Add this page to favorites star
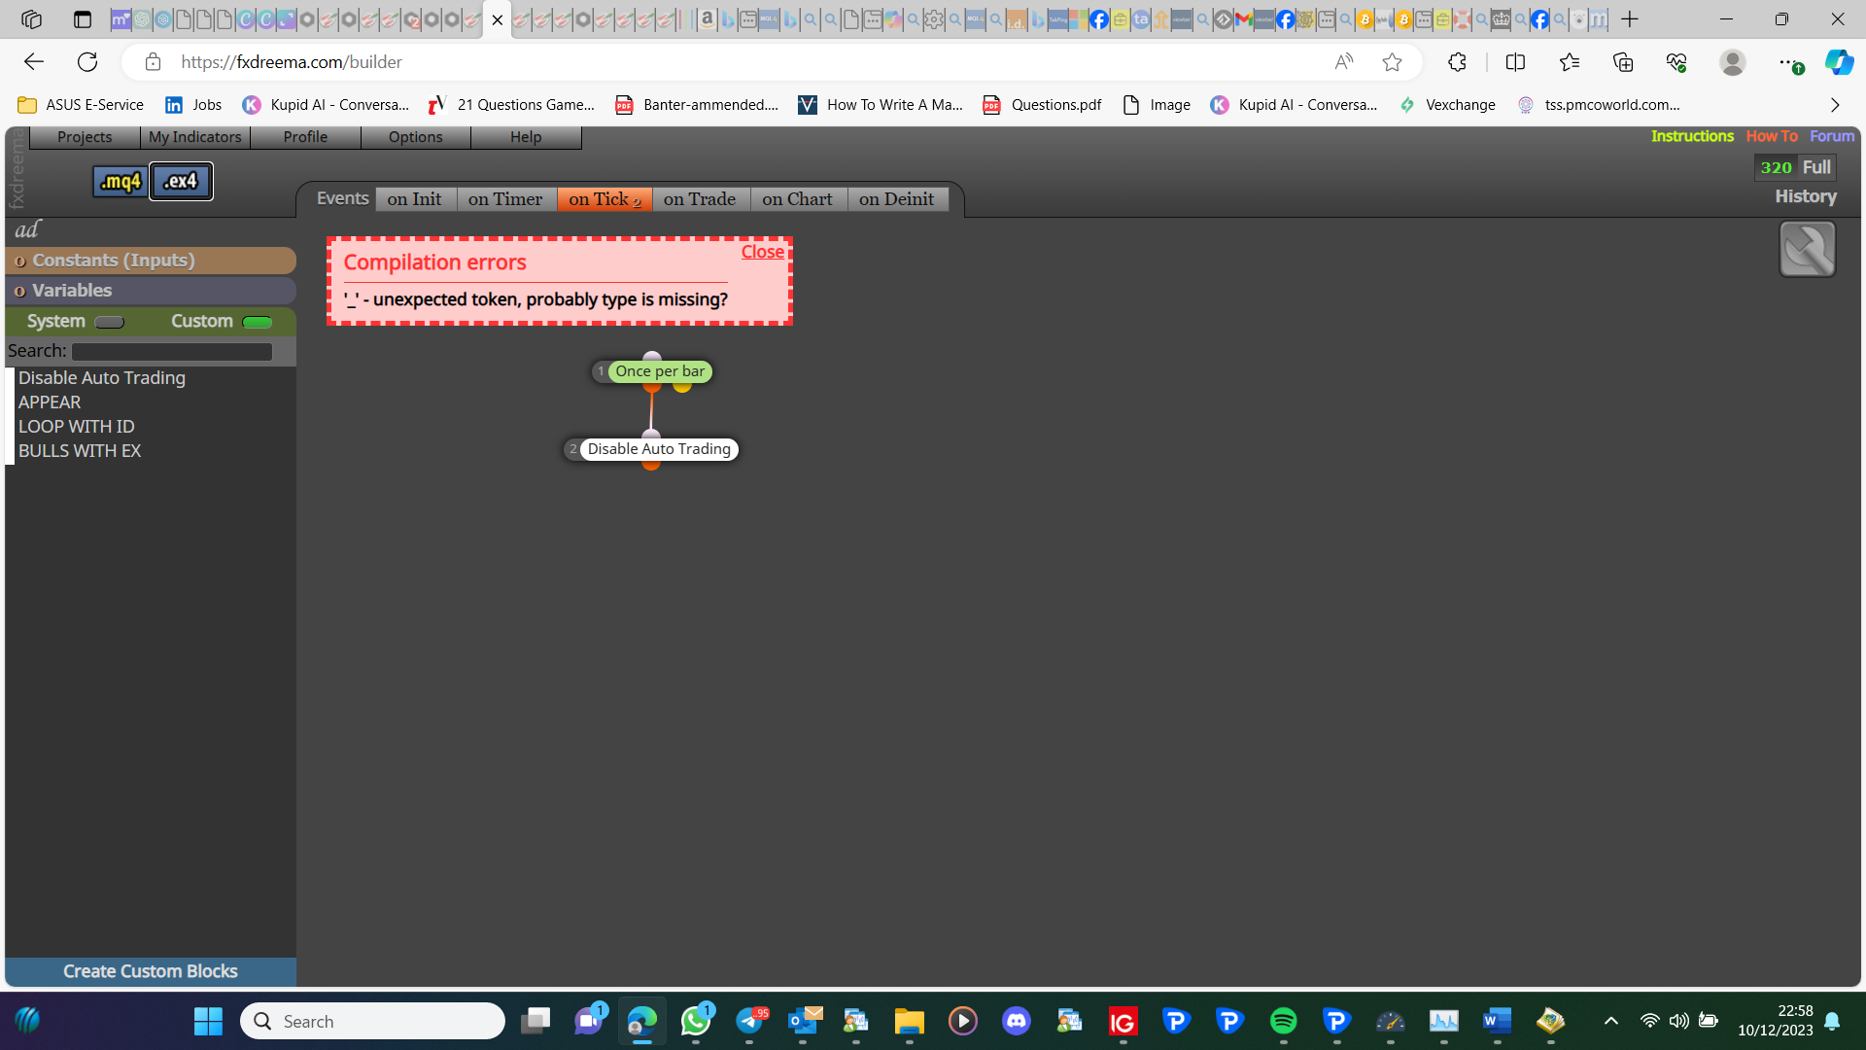 coord(1392,62)
